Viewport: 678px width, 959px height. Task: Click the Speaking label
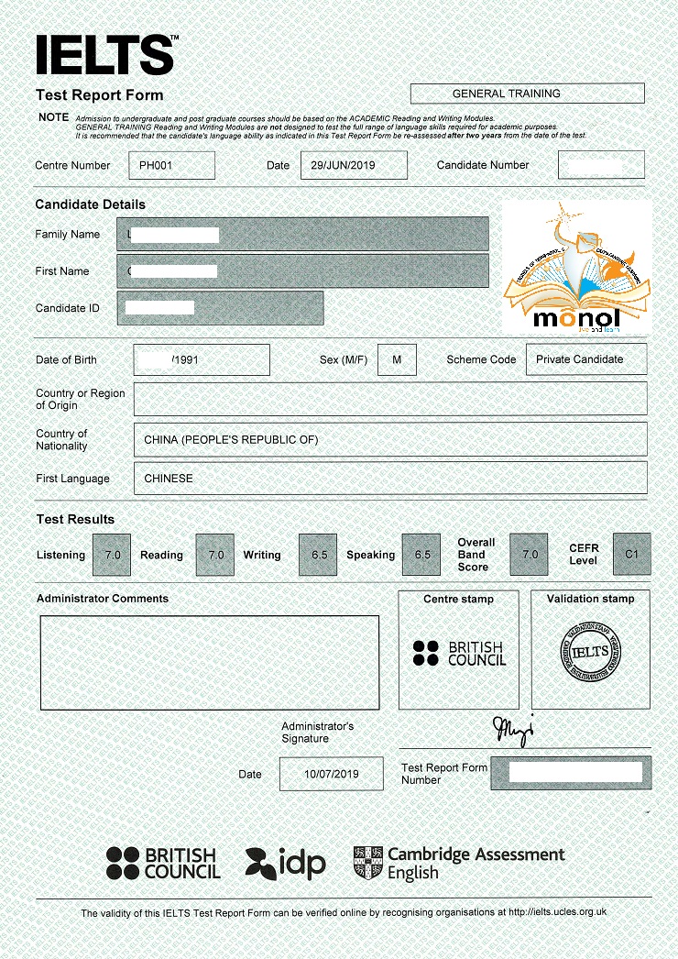pos(370,556)
